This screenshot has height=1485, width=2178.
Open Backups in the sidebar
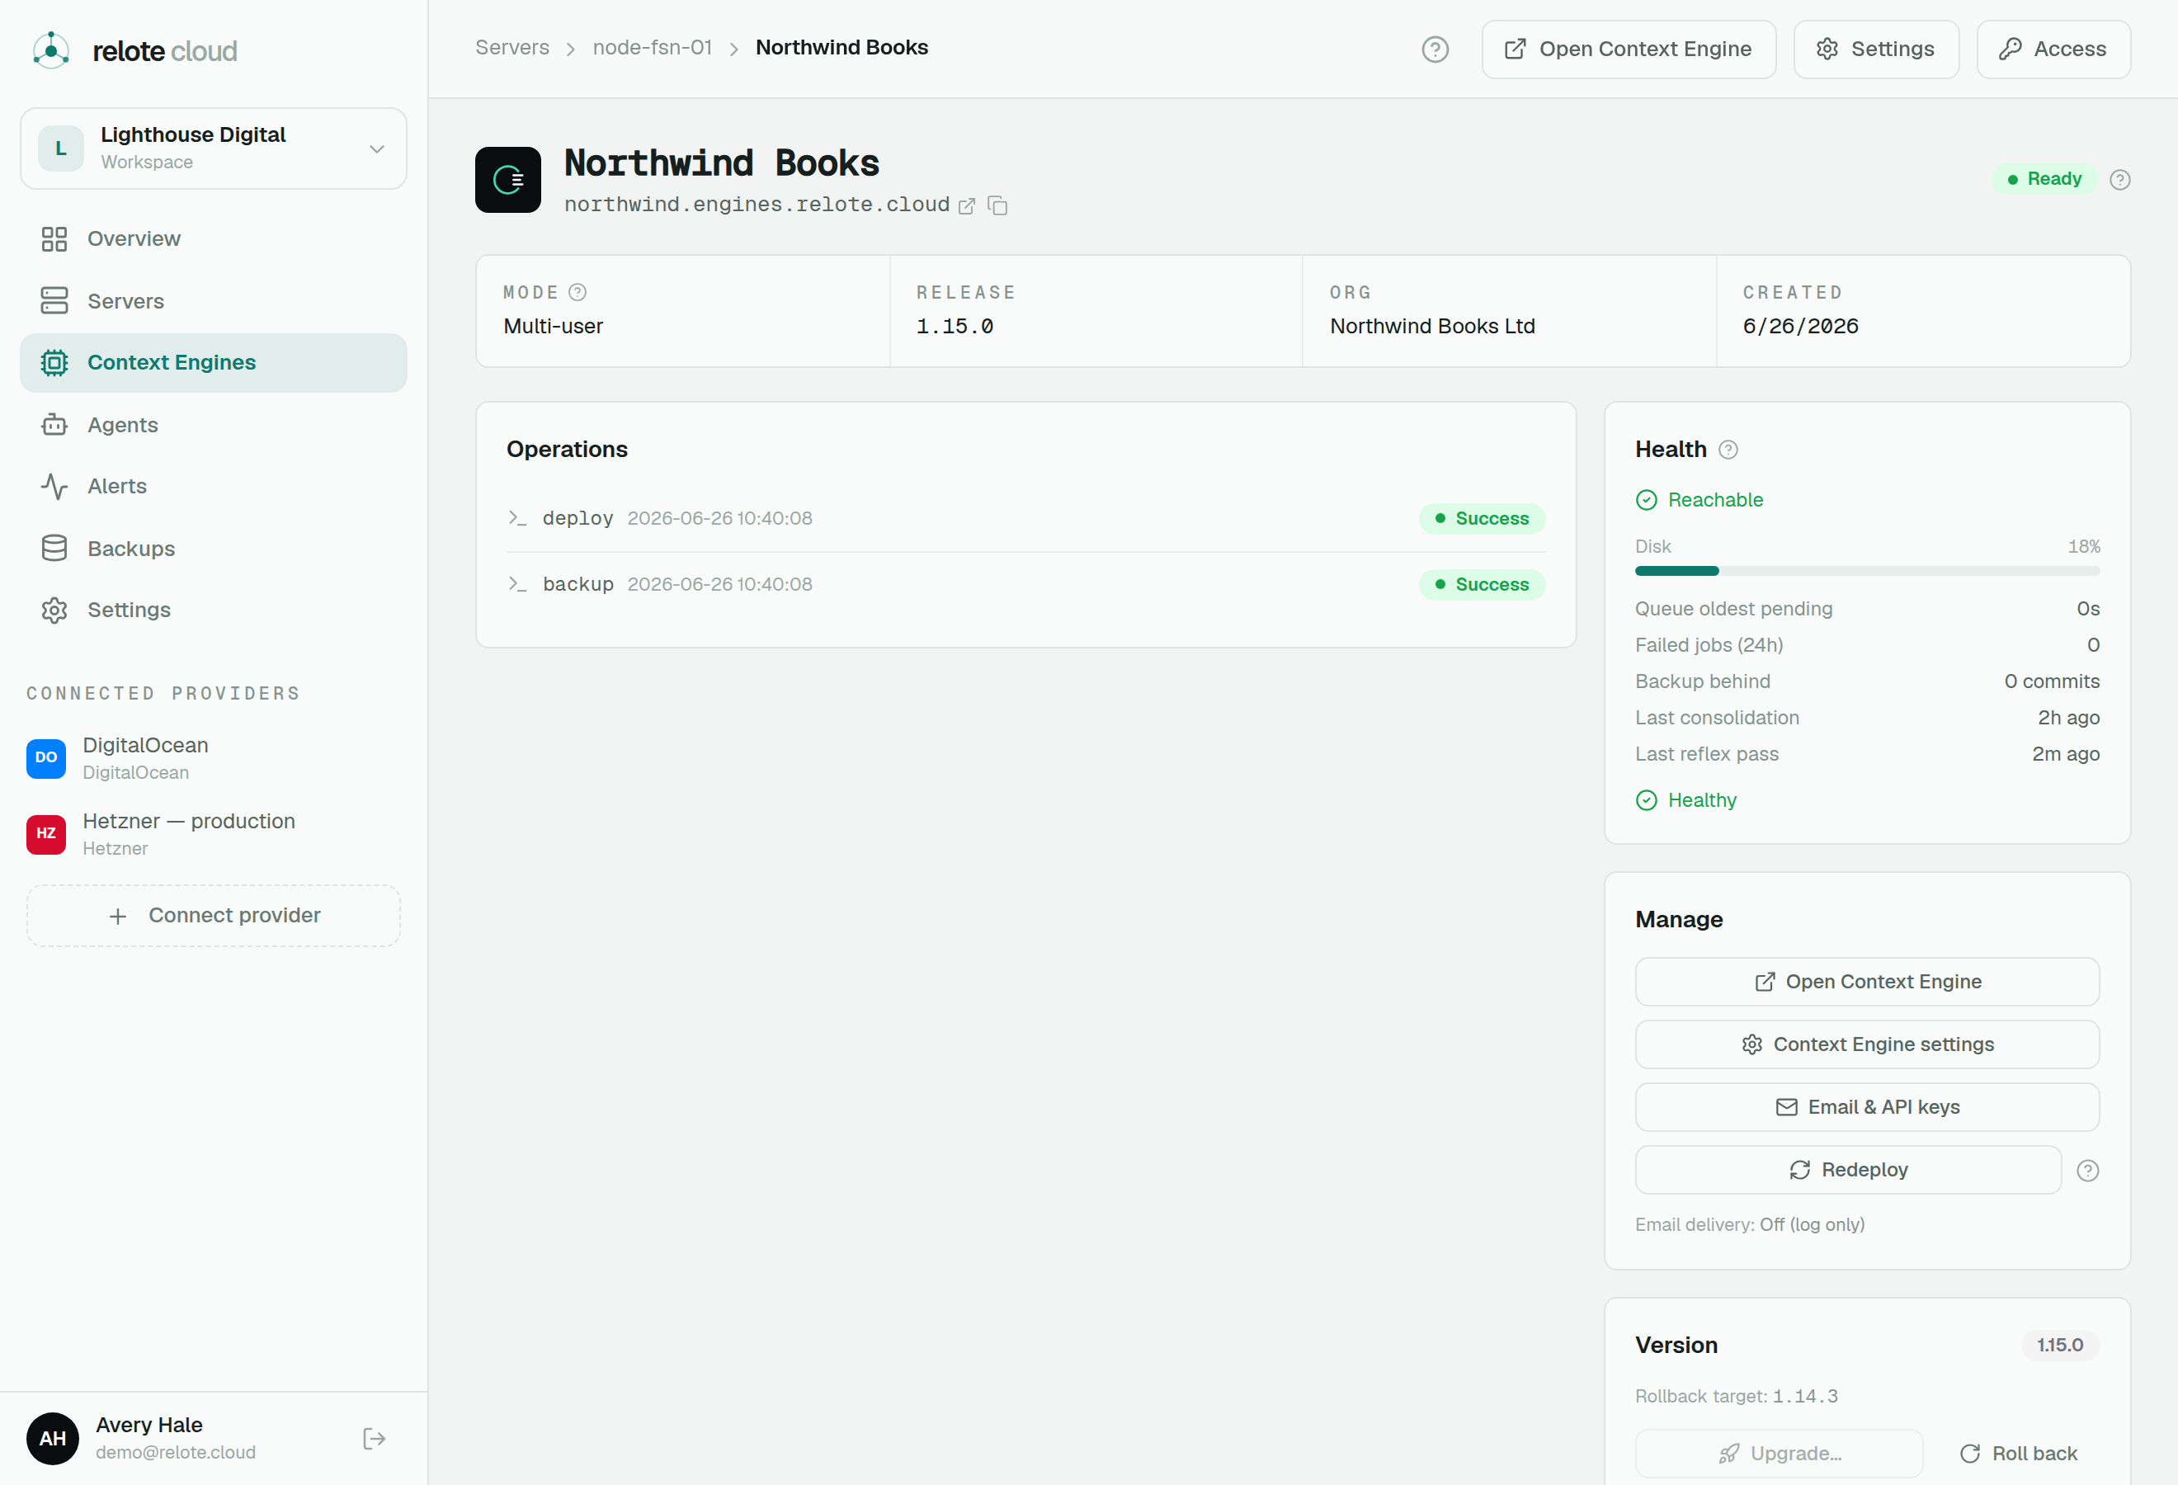click(x=214, y=548)
